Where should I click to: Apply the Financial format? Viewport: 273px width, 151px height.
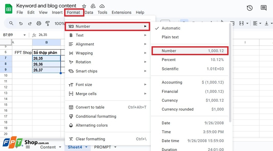pyautogui.click(x=190, y=91)
